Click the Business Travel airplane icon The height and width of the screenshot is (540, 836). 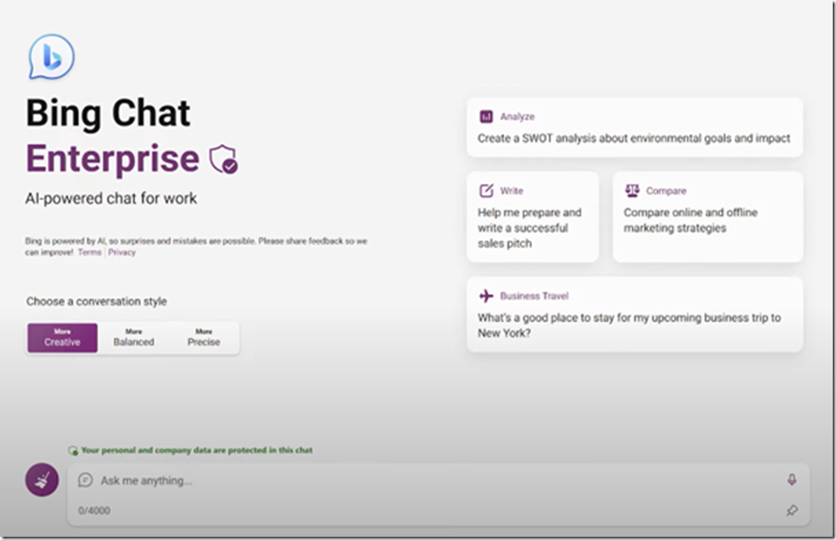[486, 296]
